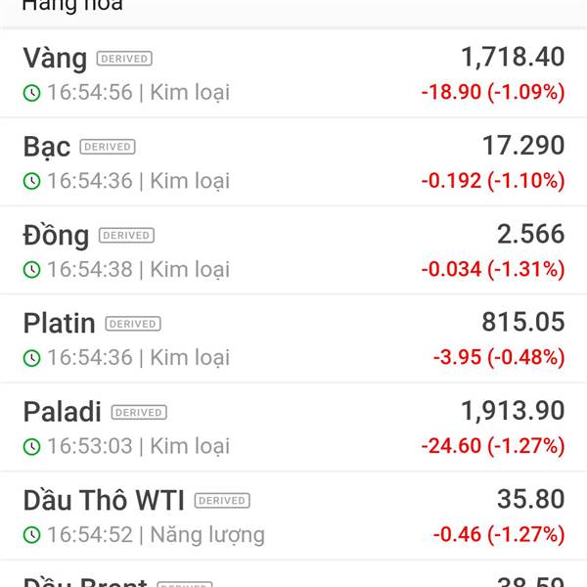Screen dimensions: 587x587
Task: Select the DERIVED badge next to Dầu Thô WTI
Action: 222,501
